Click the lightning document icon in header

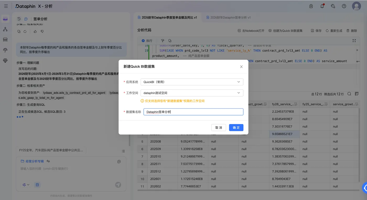(x=311, y=6)
